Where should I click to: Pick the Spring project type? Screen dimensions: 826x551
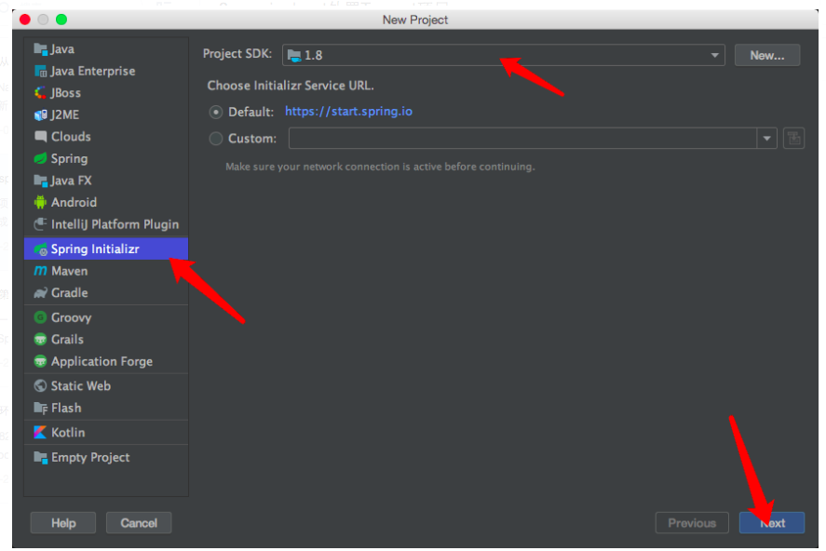106,158
